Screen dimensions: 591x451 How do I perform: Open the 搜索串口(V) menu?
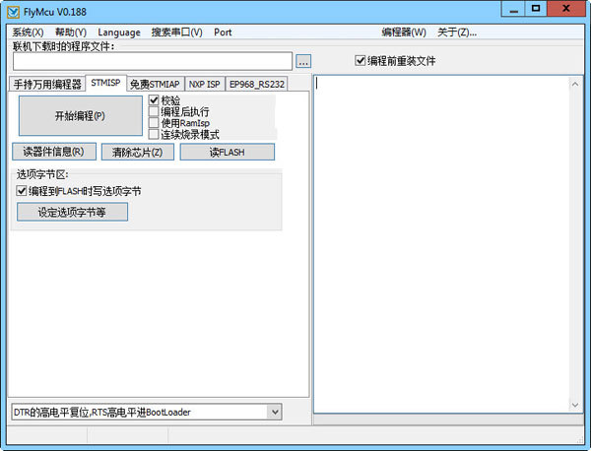[x=176, y=32]
